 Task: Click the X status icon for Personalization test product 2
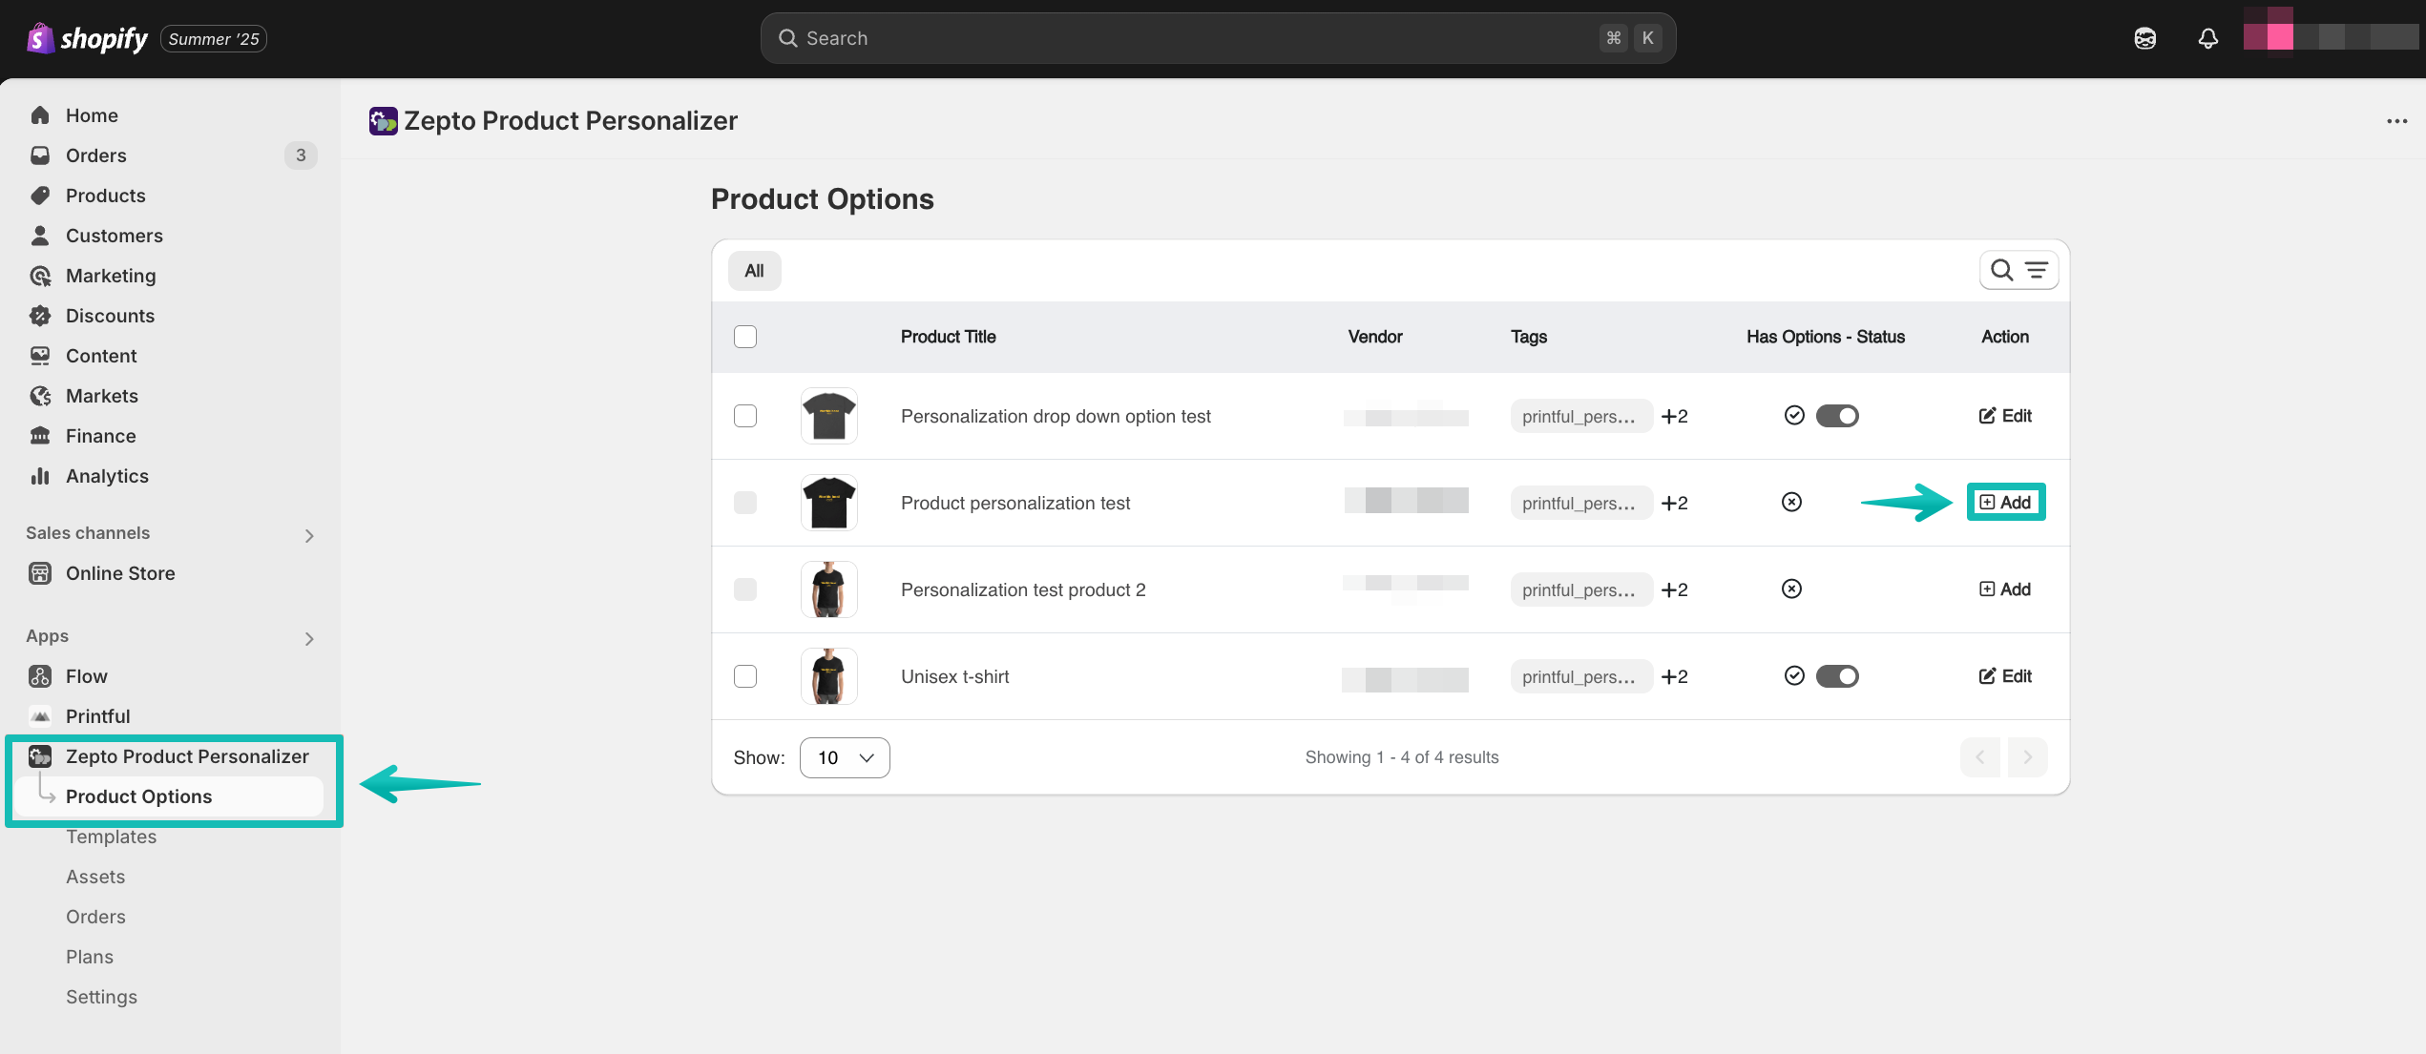pyautogui.click(x=1791, y=589)
